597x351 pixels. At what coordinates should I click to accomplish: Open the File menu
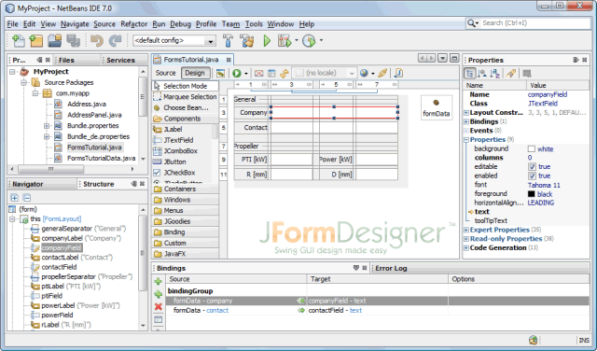pos(12,24)
